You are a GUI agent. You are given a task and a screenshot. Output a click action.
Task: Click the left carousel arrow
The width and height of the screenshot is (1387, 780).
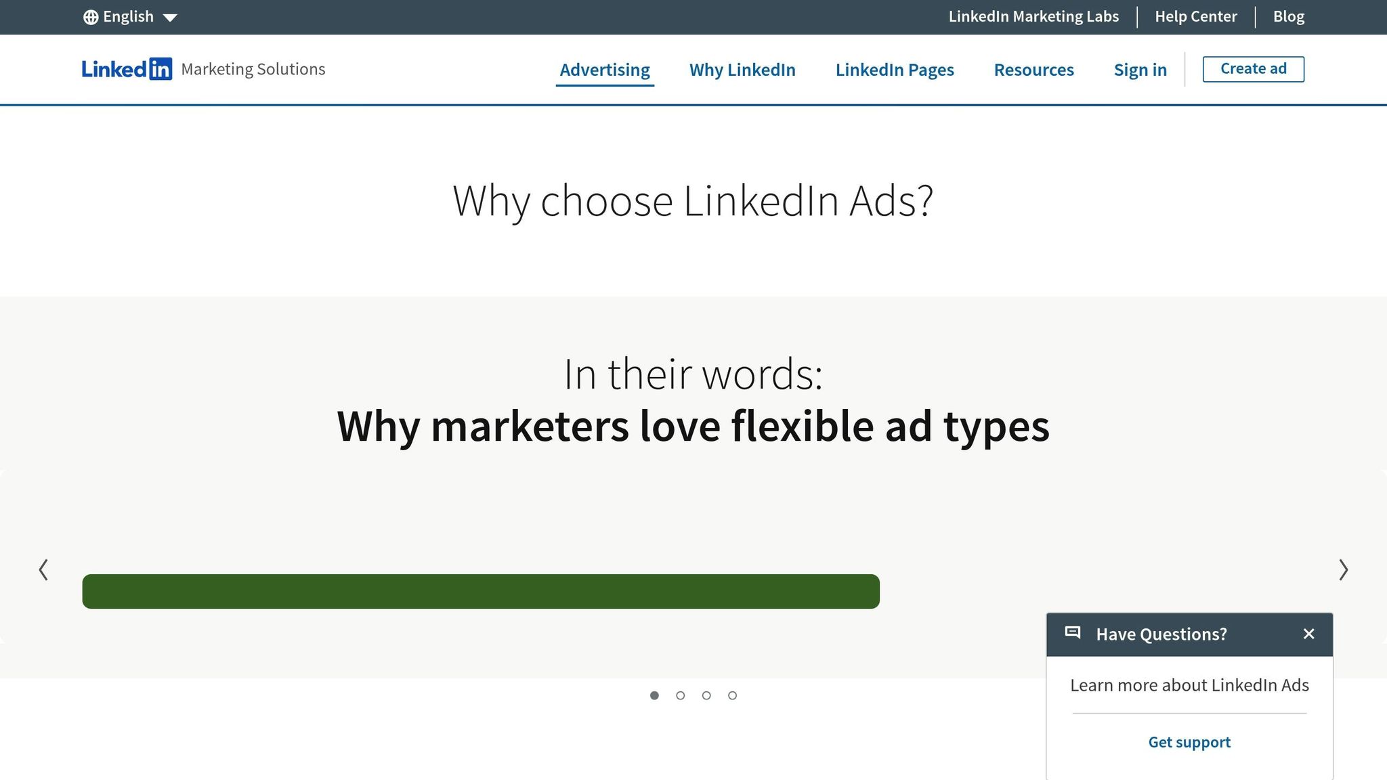point(43,569)
